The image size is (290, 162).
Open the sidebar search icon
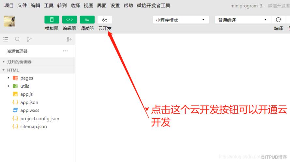17,39
